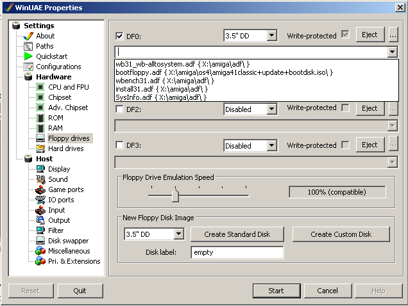408x306 pixels.
Task: Click the Miscellaneous cubes icon
Action: pyautogui.click(x=40, y=251)
